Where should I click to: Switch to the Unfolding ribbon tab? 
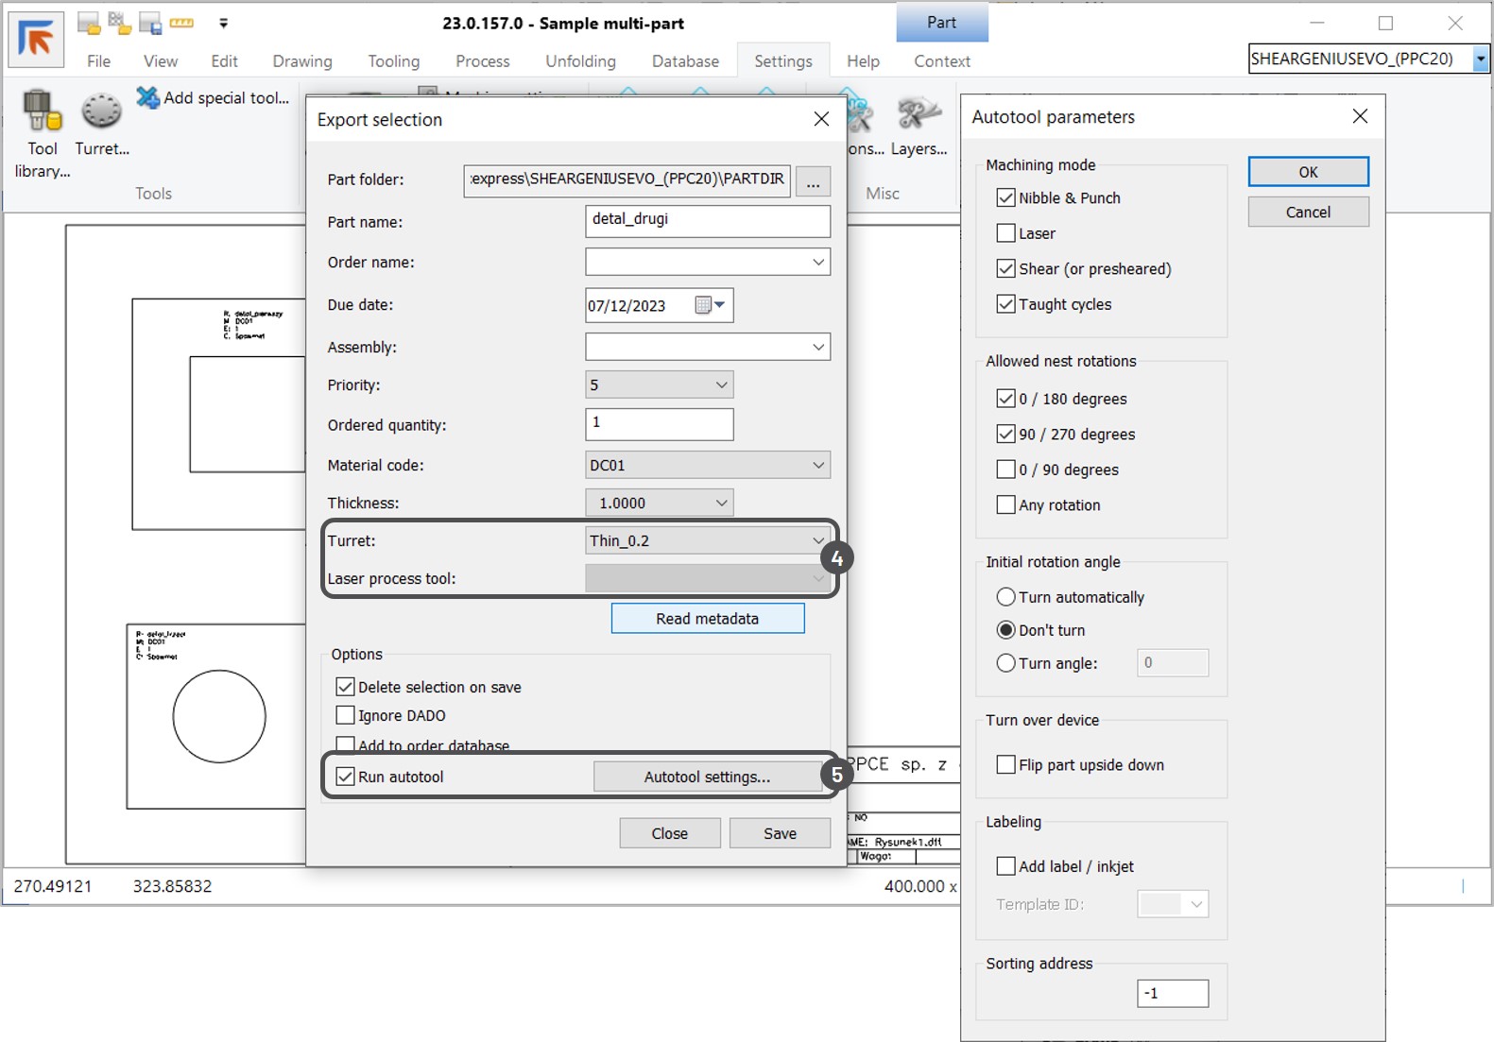[x=580, y=61]
